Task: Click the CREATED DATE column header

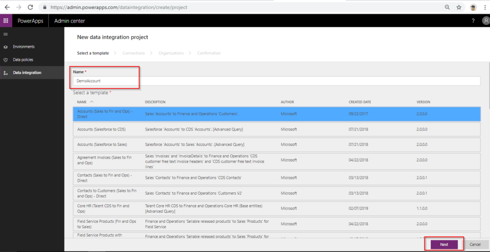Action: coord(360,102)
